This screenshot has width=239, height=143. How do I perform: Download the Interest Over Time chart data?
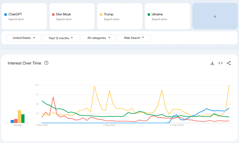point(212,63)
